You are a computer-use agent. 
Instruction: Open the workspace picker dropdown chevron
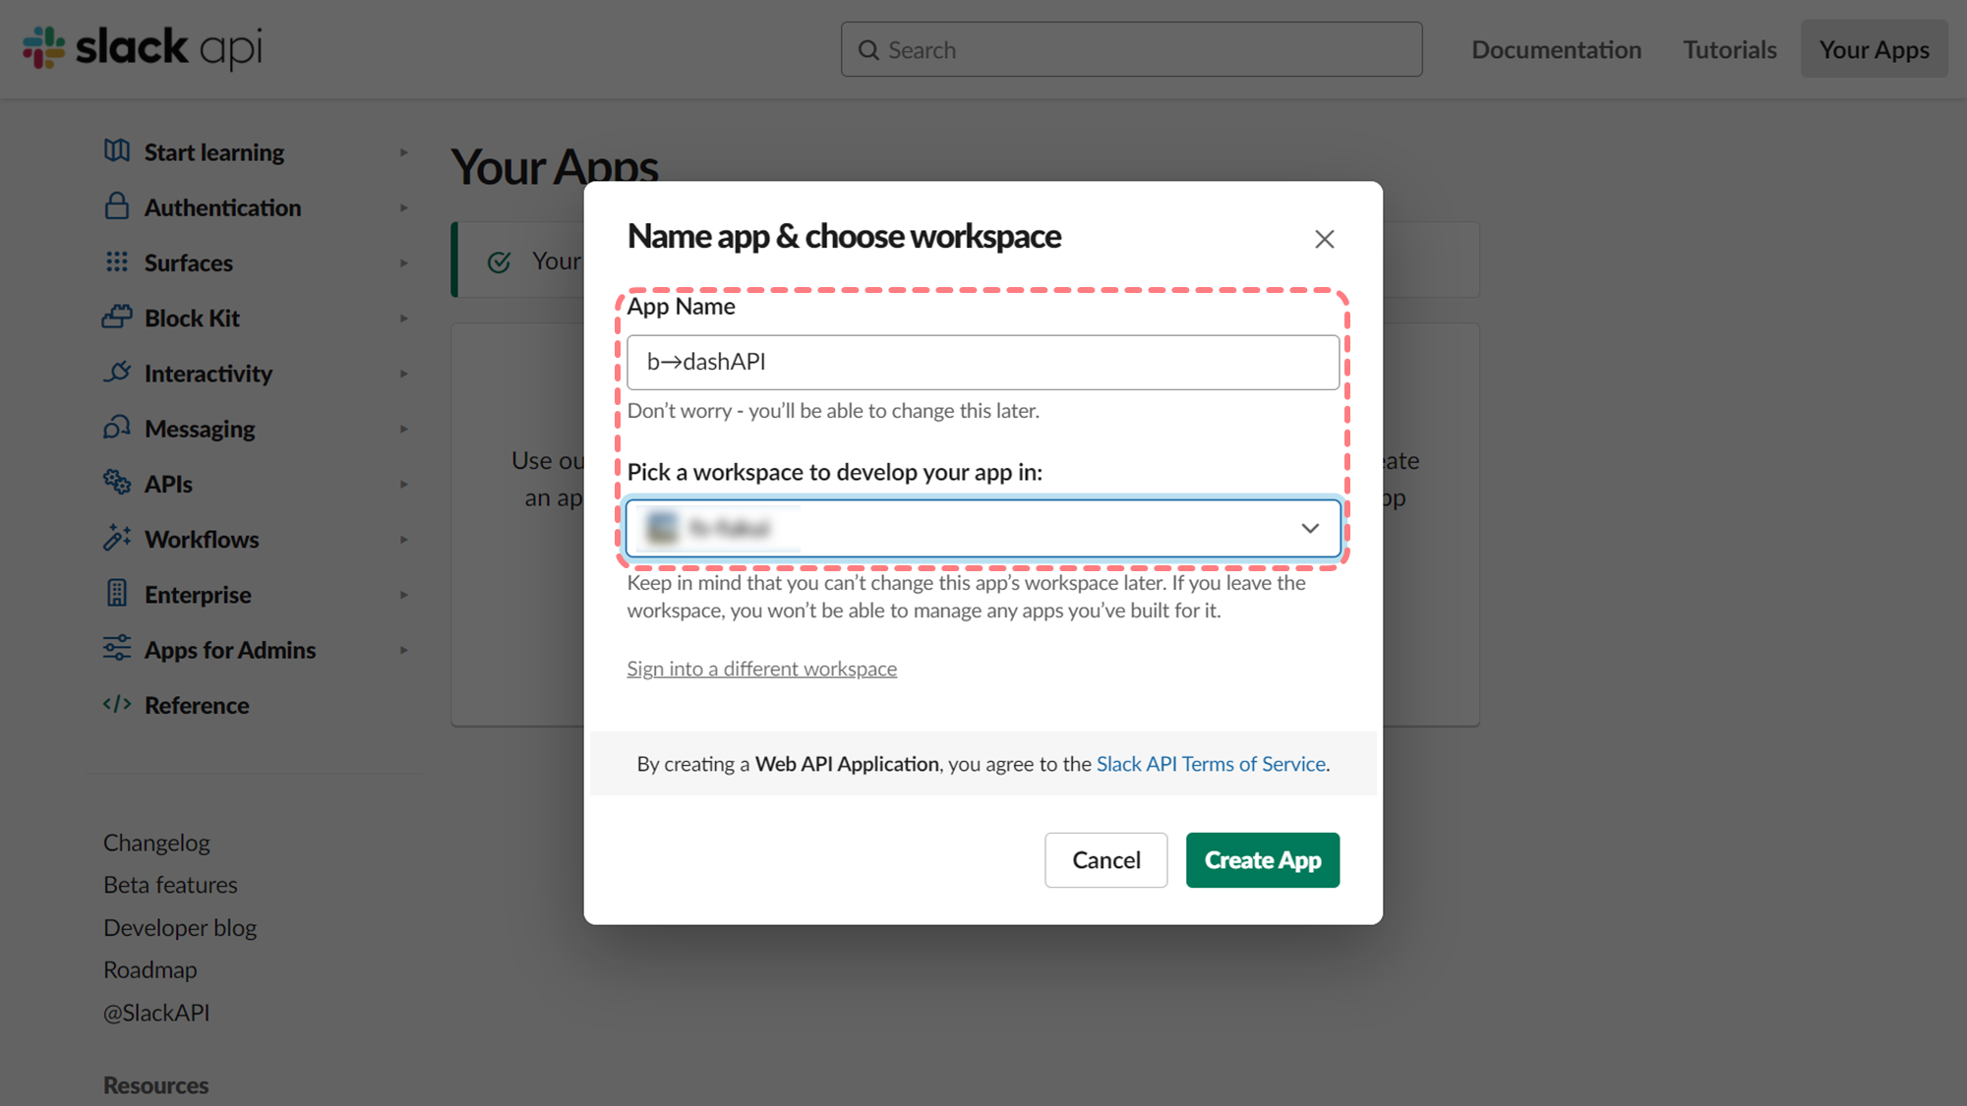1310,528
